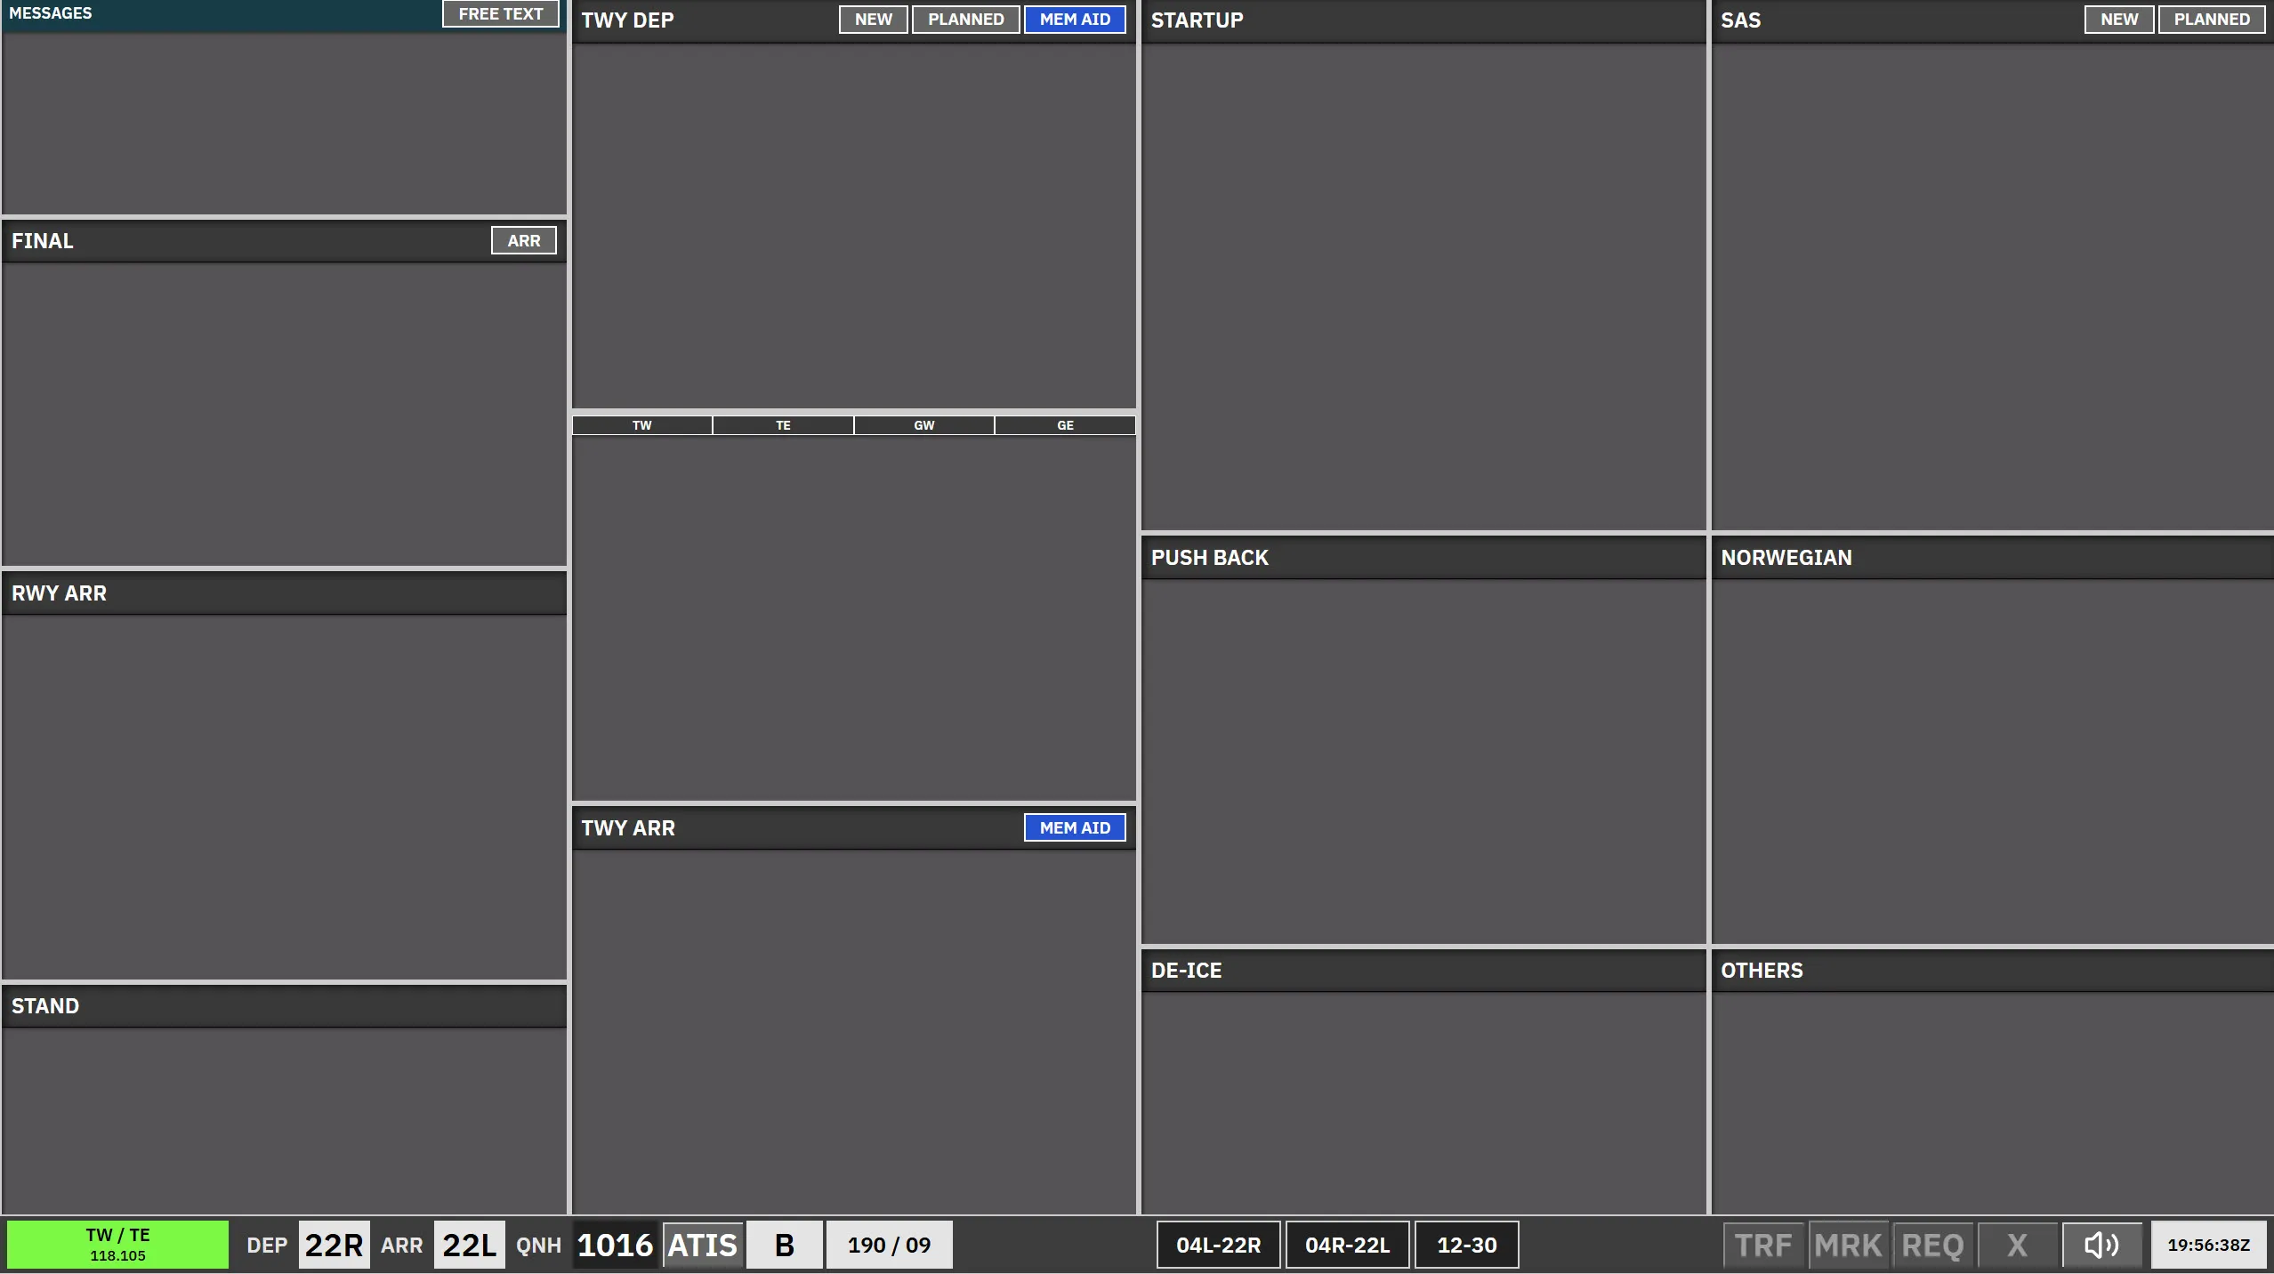Click FREE TEXT in Messages panel

tap(500, 14)
